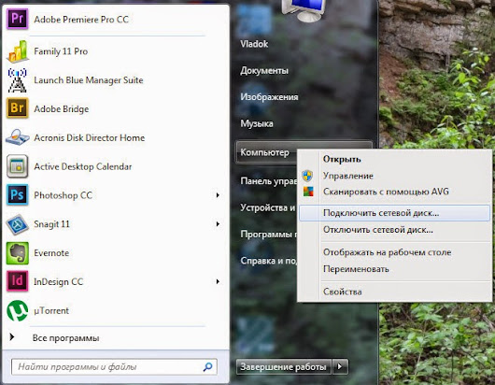Click the Все программы label

coord(66,338)
